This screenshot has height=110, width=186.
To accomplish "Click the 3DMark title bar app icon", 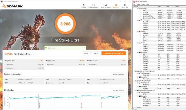I will pyautogui.click(x=2, y=2).
